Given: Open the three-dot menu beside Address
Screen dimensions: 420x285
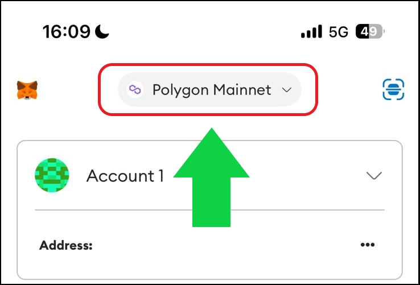Looking at the screenshot, I should click(368, 245).
